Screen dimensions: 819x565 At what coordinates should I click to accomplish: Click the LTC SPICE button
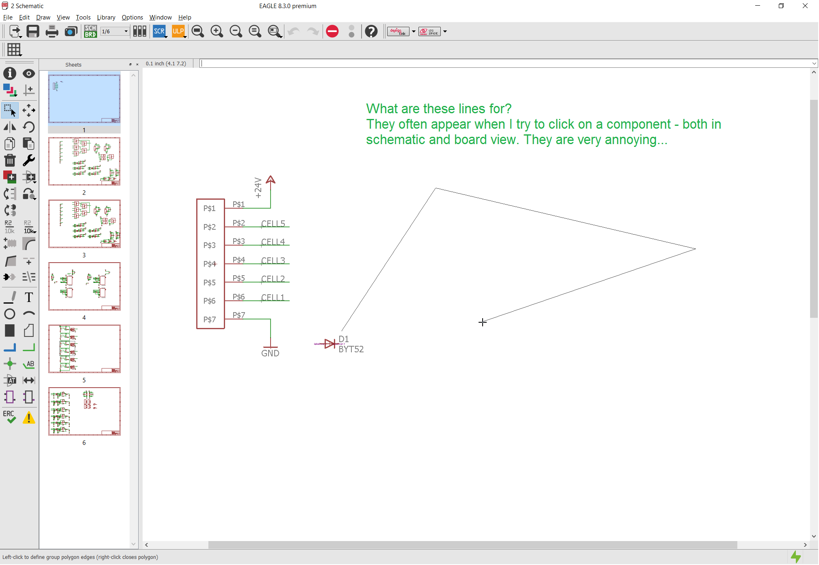pyautogui.click(x=429, y=31)
